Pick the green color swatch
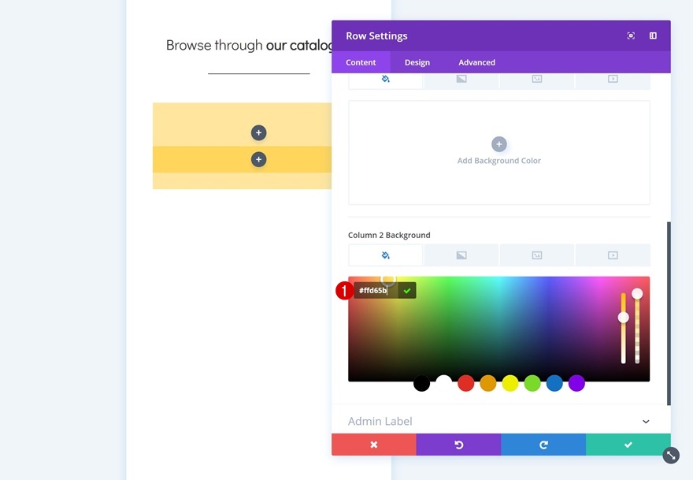The width and height of the screenshot is (693, 480). [x=532, y=383]
